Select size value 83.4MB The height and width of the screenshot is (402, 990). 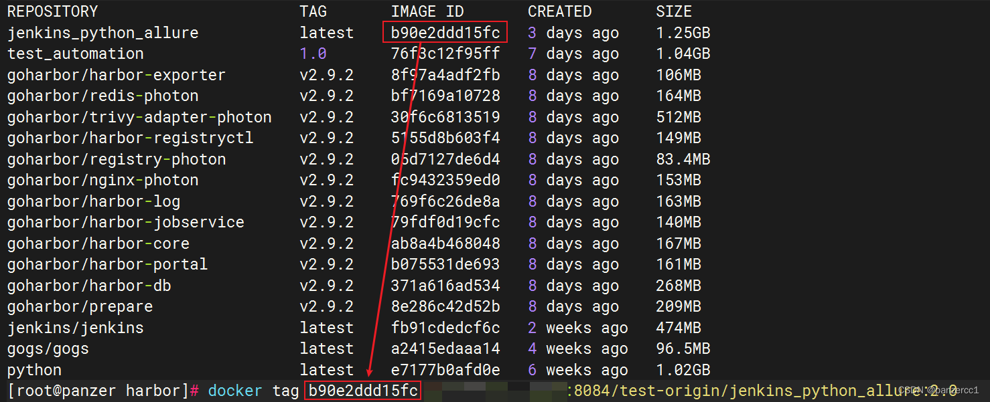click(683, 159)
